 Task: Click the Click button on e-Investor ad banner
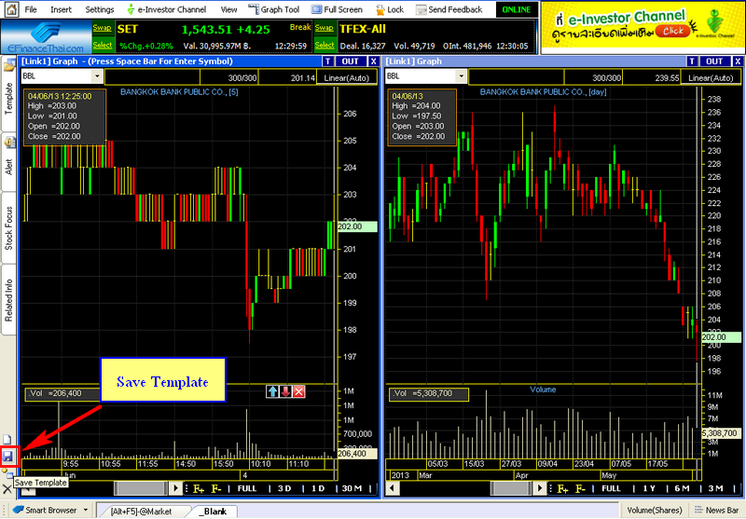(x=672, y=31)
